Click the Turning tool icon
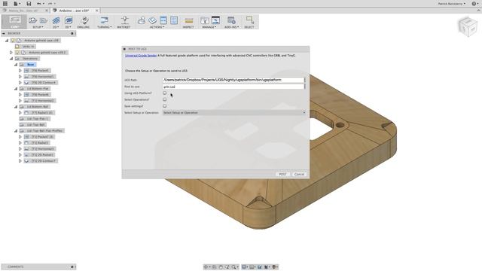This screenshot has height=271, width=482. coord(104,20)
